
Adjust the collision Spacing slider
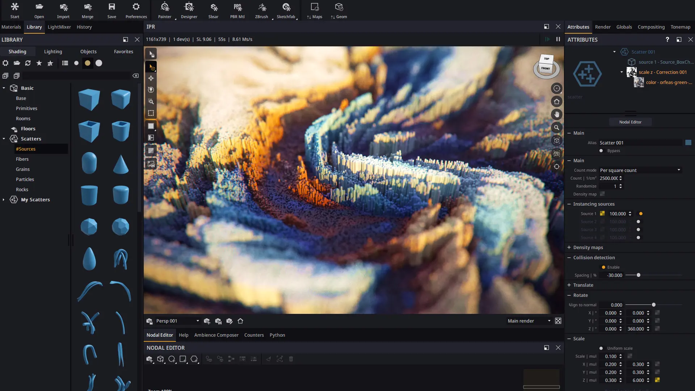pyautogui.click(x=639, y=275)
